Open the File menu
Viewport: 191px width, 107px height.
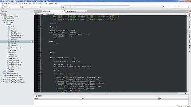click(2, 4)
